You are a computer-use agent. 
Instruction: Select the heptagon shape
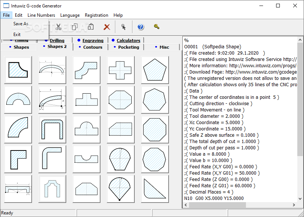pyautogui.click(x=155, y=100)
